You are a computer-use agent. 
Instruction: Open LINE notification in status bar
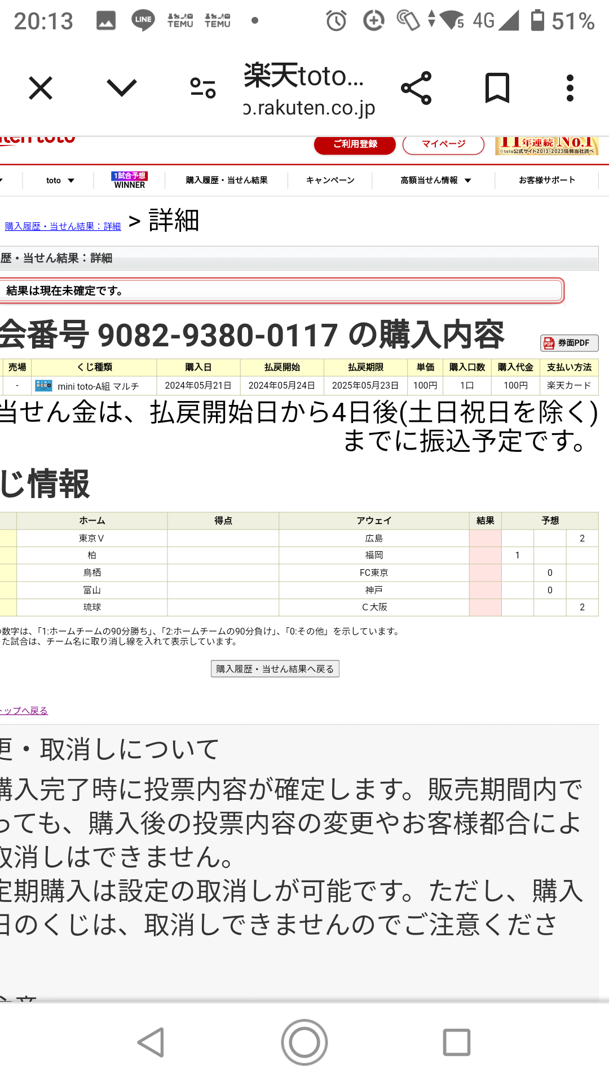point(143,20)
